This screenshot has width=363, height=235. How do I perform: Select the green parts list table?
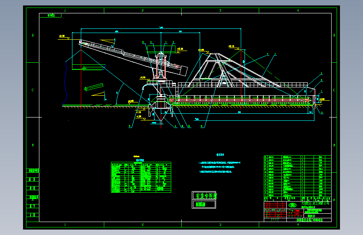click(x=298, y=178)
